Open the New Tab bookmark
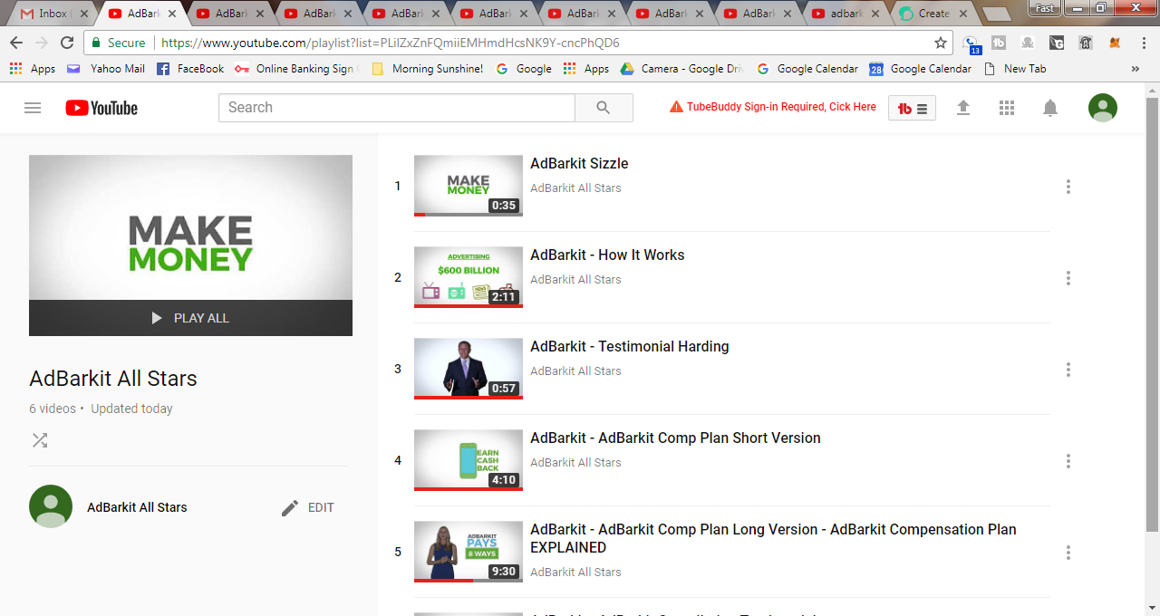This screenshot has height=616, width=1160. [1015, 69]
